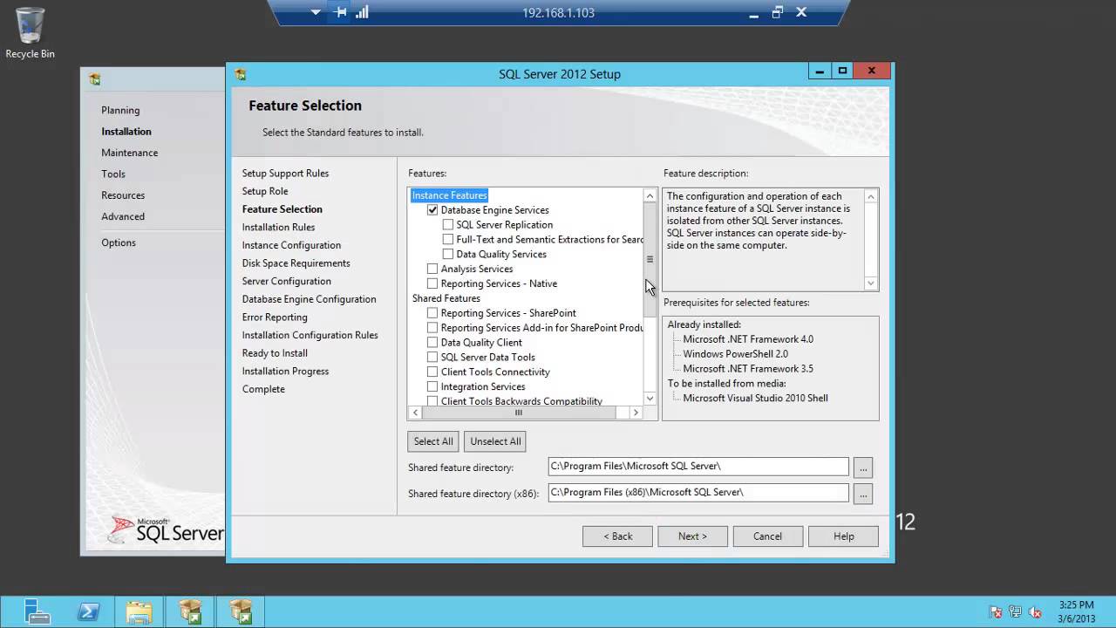
Task: Enable Integration Services
Action: (x=432, y=387)
